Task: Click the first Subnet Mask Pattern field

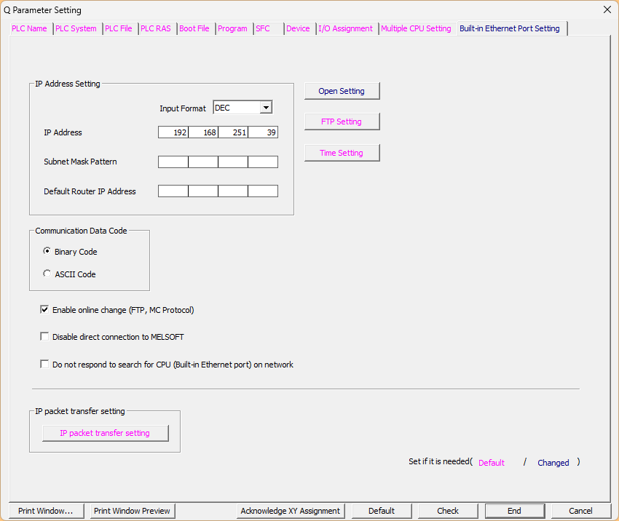Action: coord(173,162)
